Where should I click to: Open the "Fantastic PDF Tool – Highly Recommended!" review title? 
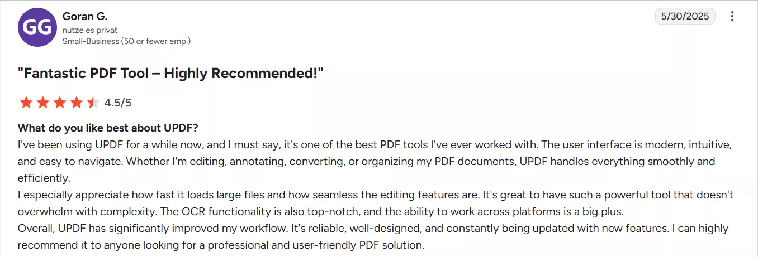171,73
